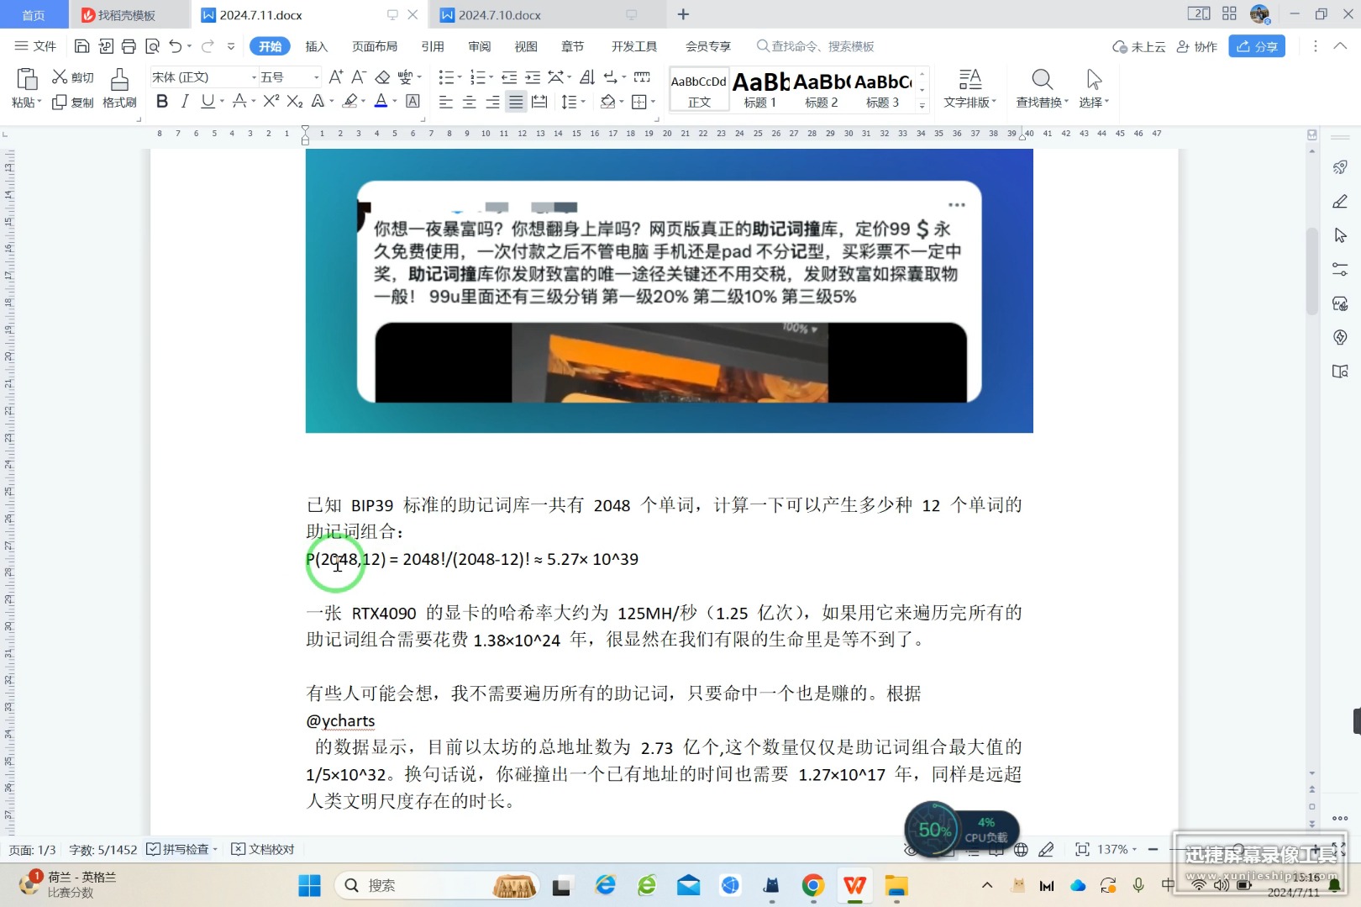The width and height of the screenshot is (1361, 907).
Task: Open the Insert (插入) ribbon tab
Action: (317, 46)
